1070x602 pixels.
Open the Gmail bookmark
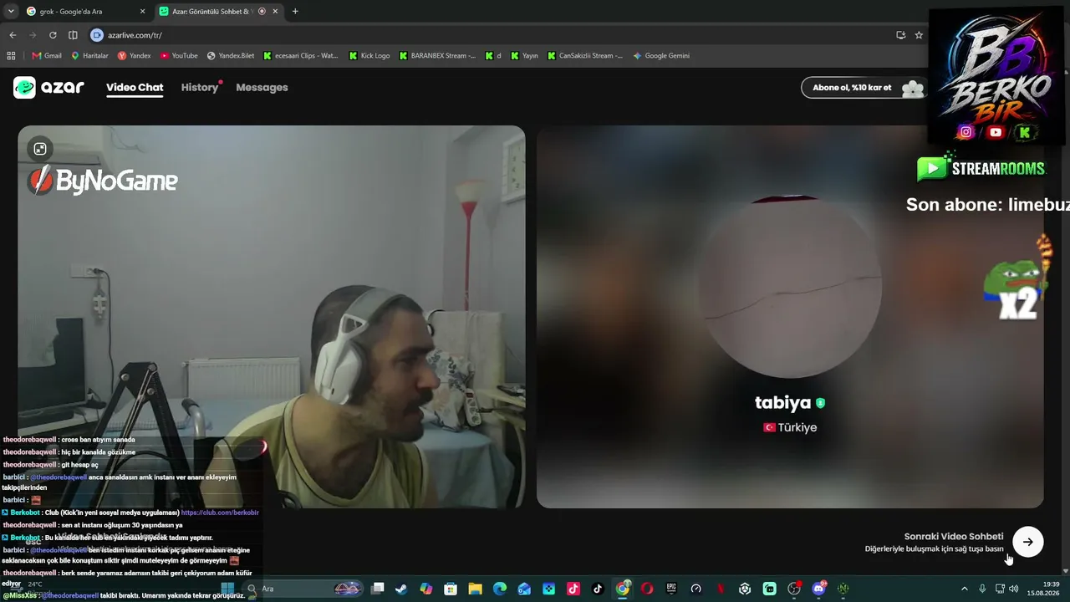47,56
